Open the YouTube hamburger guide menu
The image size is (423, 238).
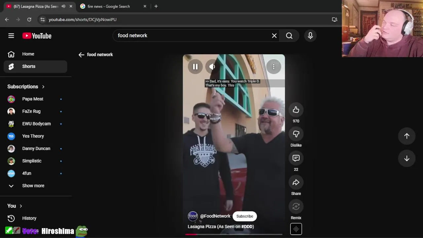[x=11, y=36]
